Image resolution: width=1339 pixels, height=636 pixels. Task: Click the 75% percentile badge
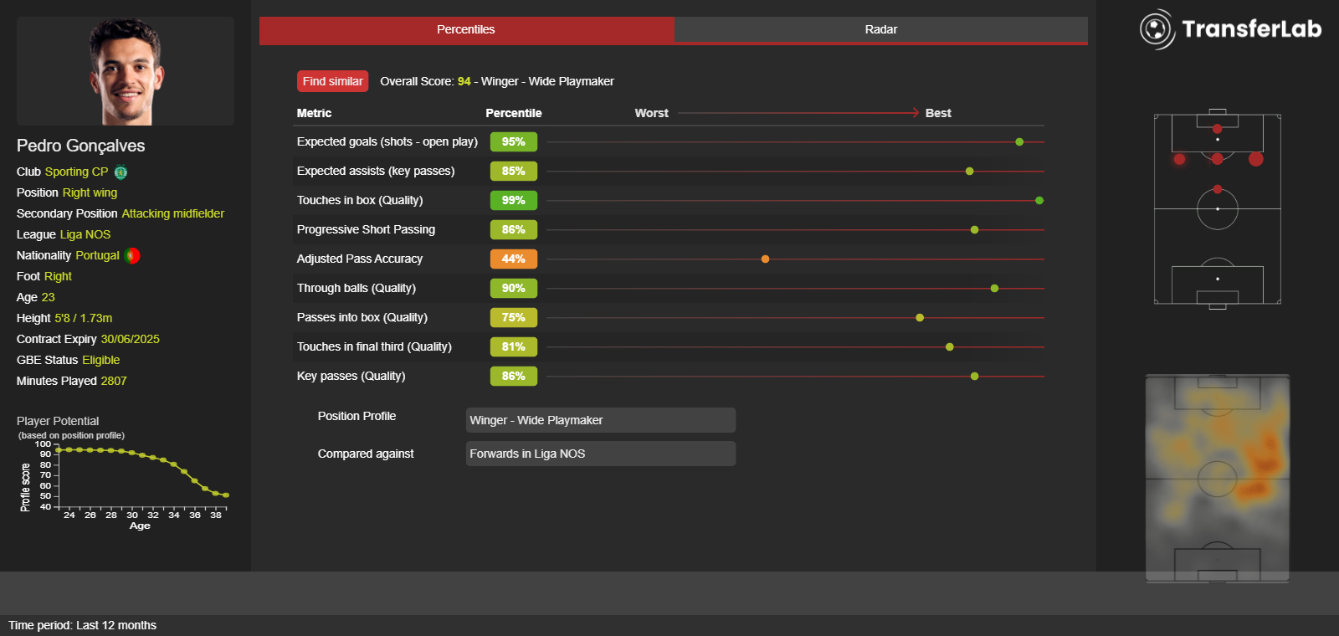(x=514, y=318)
